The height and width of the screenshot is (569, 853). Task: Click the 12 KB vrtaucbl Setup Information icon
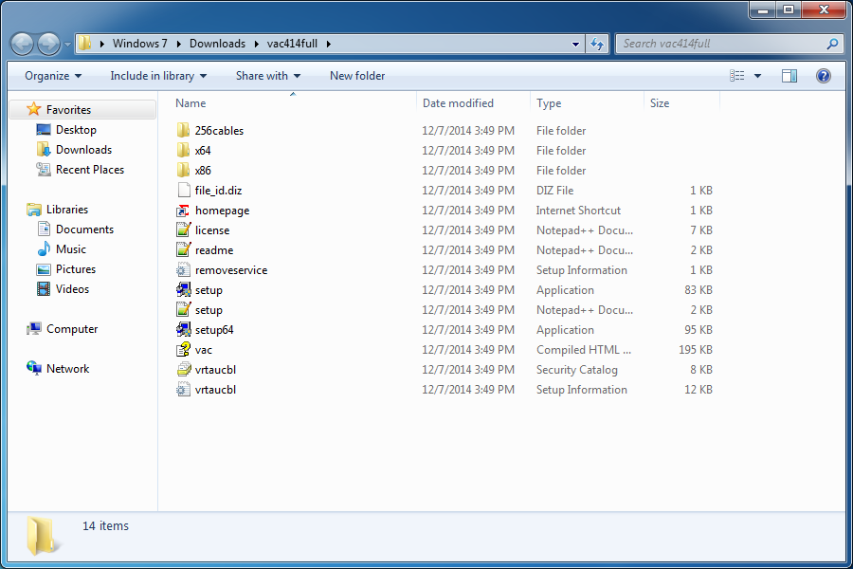pyautogui.click(x=183, y=390)
